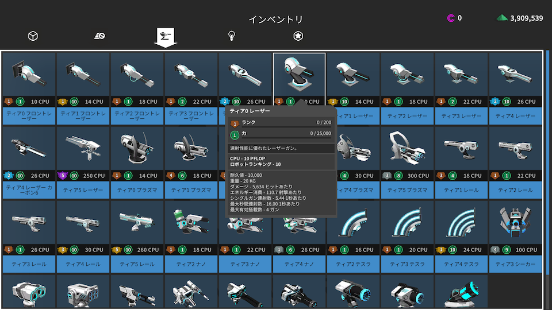Choose the ティア5 レール 260 CPU gun

pos(137,224)
